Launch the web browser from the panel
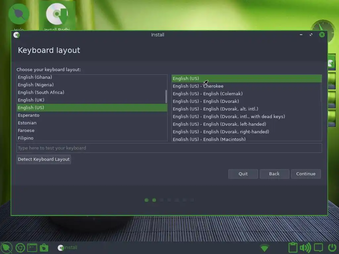The width and height of the screenshot is (339, 254). click(x=20, y=248)
